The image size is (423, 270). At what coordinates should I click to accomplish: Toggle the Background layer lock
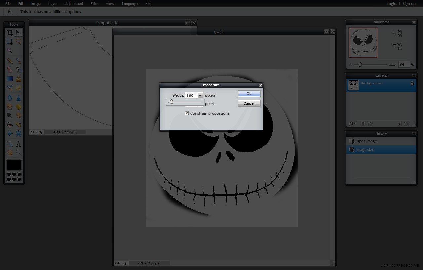[412, 84]
